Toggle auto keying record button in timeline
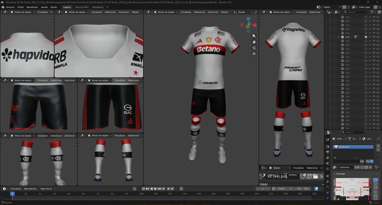The height and width of the screenshot is (205, 382). click(134, 188)
